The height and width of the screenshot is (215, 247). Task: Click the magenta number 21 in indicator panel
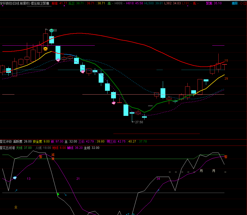pos(78,178)
